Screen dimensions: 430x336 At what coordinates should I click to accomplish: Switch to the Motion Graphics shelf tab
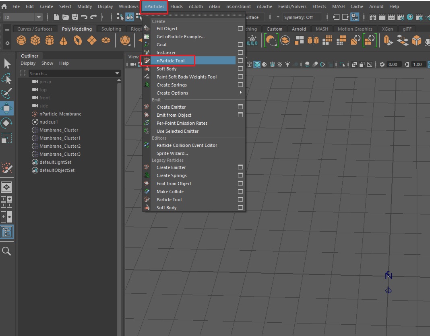pyautogui.click(x=355, y=29)
